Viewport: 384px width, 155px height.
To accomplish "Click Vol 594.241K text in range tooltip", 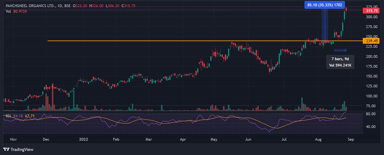I will click(340, 66).
